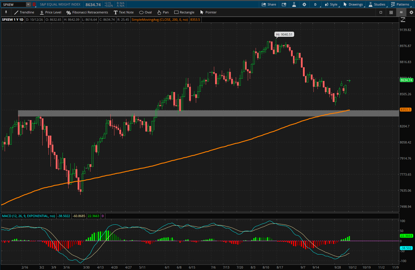Open the D timeframe dropdown

[315, 4]
